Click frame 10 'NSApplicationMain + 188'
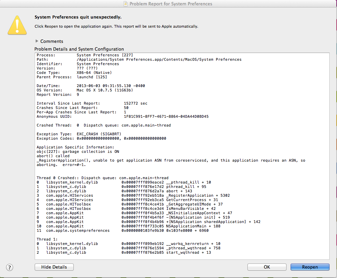The height and width of the screenshot is (278, 337). tap(129, 226)
